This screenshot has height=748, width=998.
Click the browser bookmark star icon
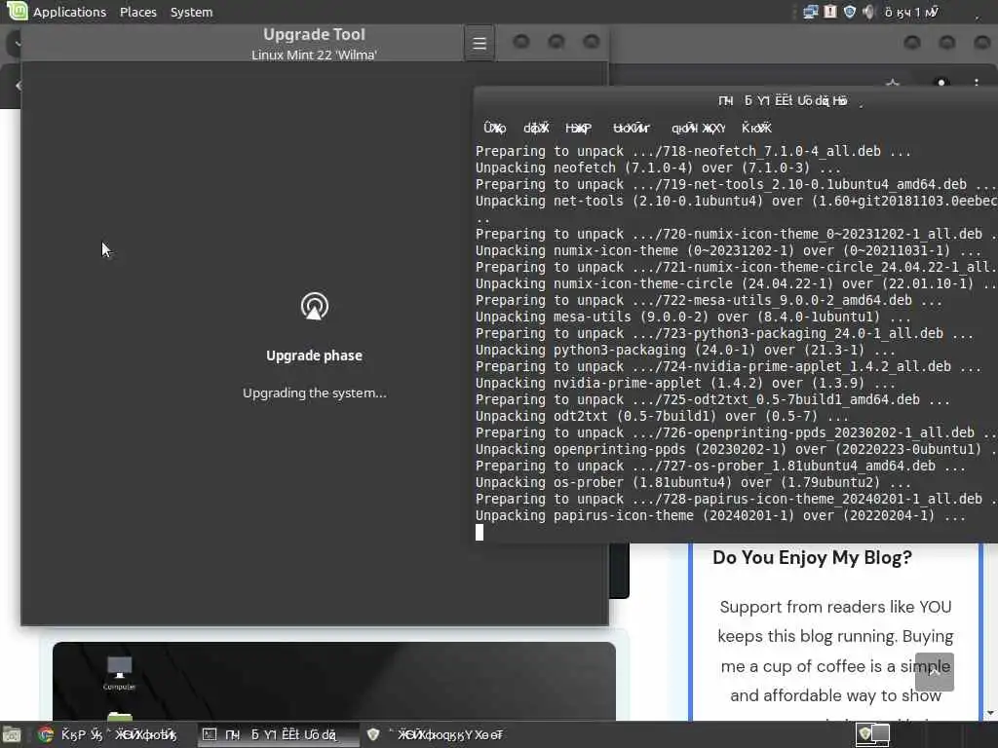click(893, 84)
